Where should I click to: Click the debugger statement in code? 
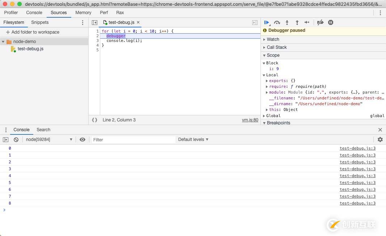[116, 36]
